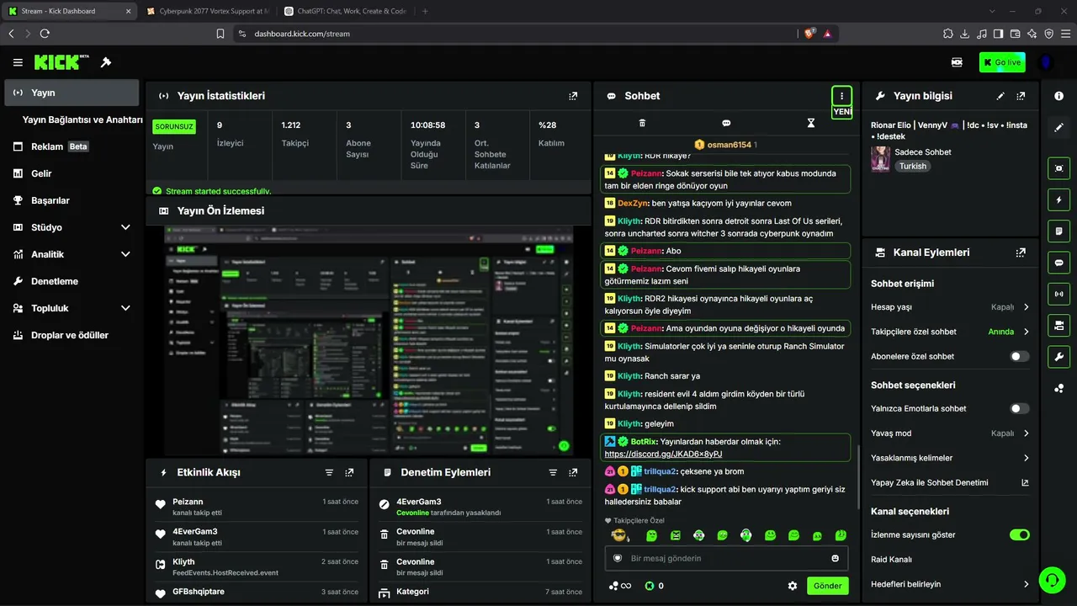The height and width of the screenshot is (606, 1077).
Task: Open Hedefleri belirleyin chevron
Action: tap(1026, 584)
